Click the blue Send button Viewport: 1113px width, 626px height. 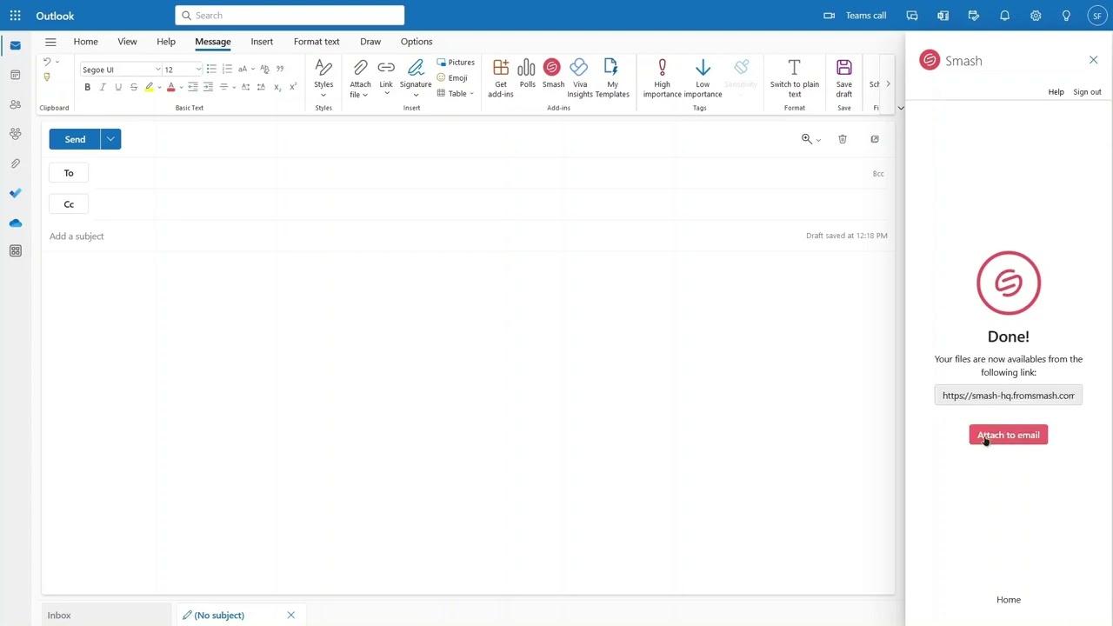point(75,139)
